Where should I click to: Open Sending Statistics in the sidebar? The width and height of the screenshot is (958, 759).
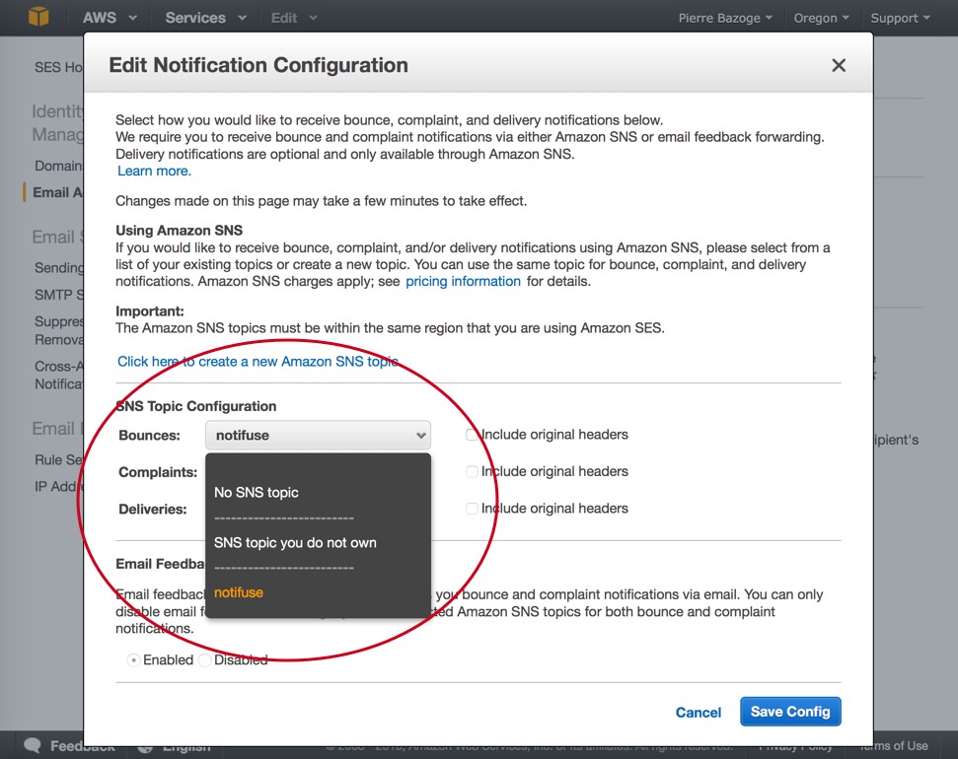[x=59, y=267]
